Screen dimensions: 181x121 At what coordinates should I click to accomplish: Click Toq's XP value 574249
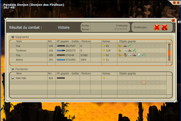click(70, 55)
